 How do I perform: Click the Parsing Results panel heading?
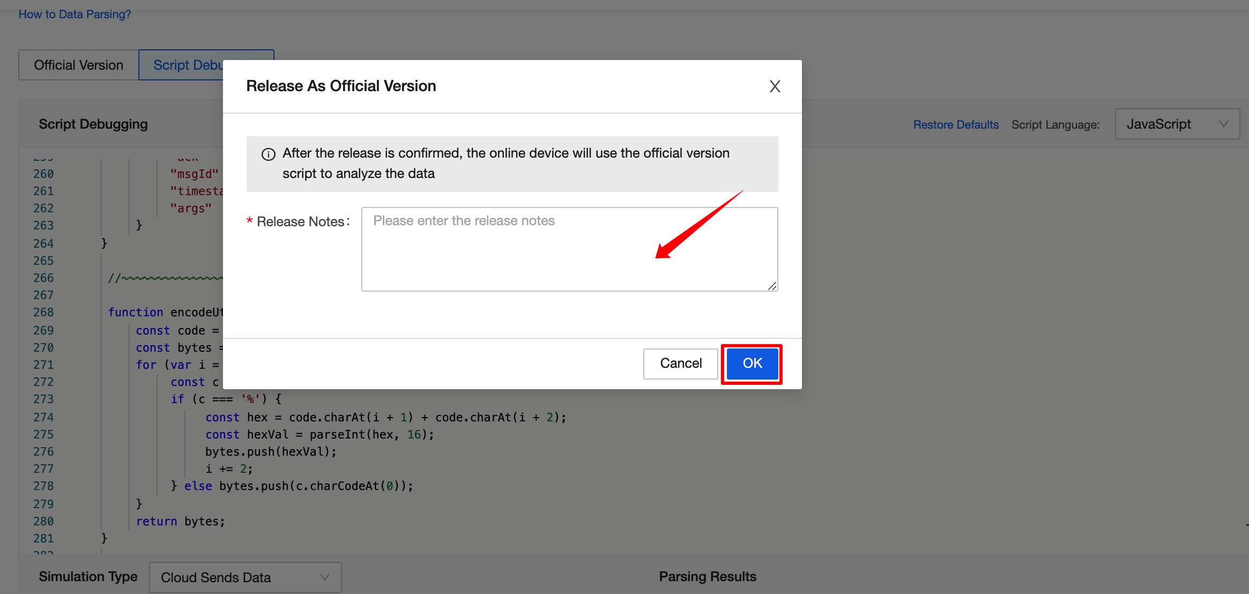pyautogui.click(x=707, y=576)
